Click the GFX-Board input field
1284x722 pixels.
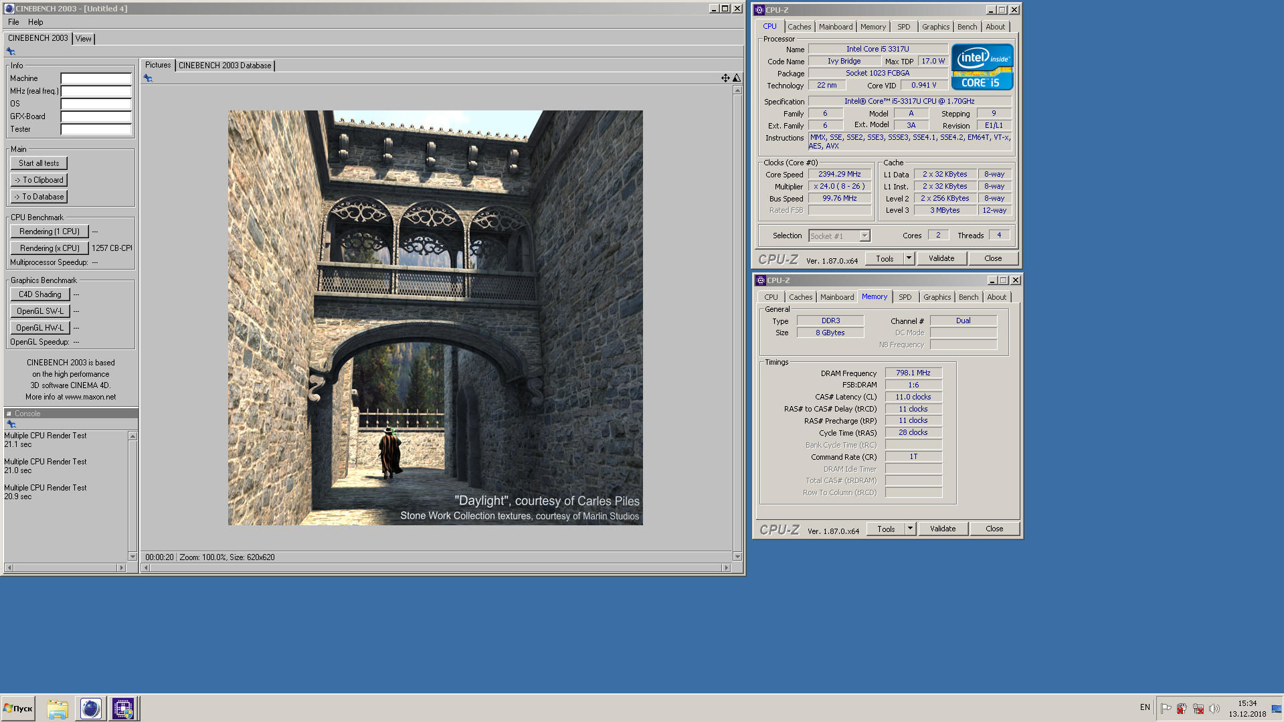tap(96, 116)
